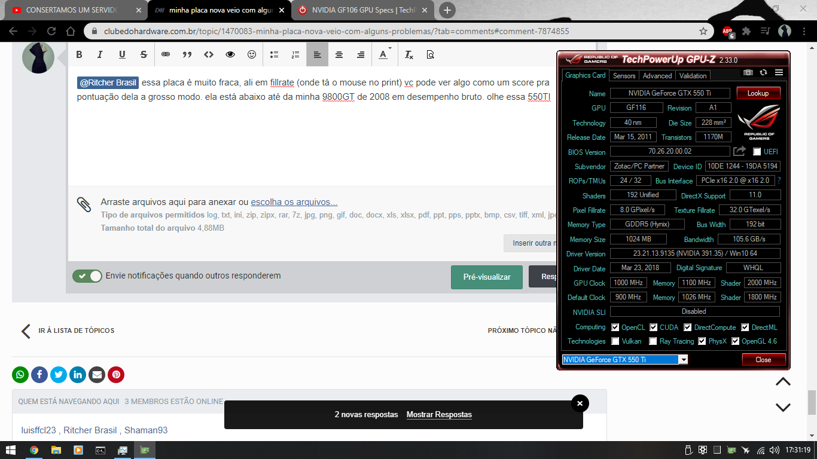Add a spoiler using the eye icon
Image resolution: width=817 pixels, height=459 pixels.
click(x=230, y=54)
